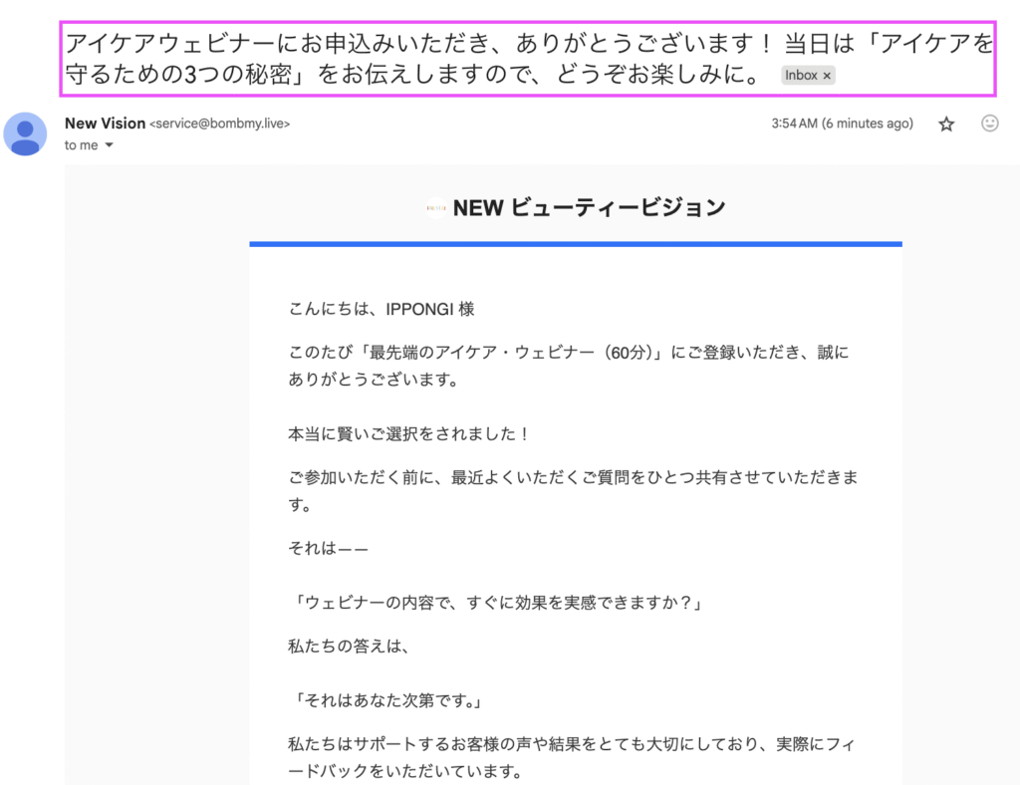
Task: Click the それは—— line
Action: click(328, 549)
